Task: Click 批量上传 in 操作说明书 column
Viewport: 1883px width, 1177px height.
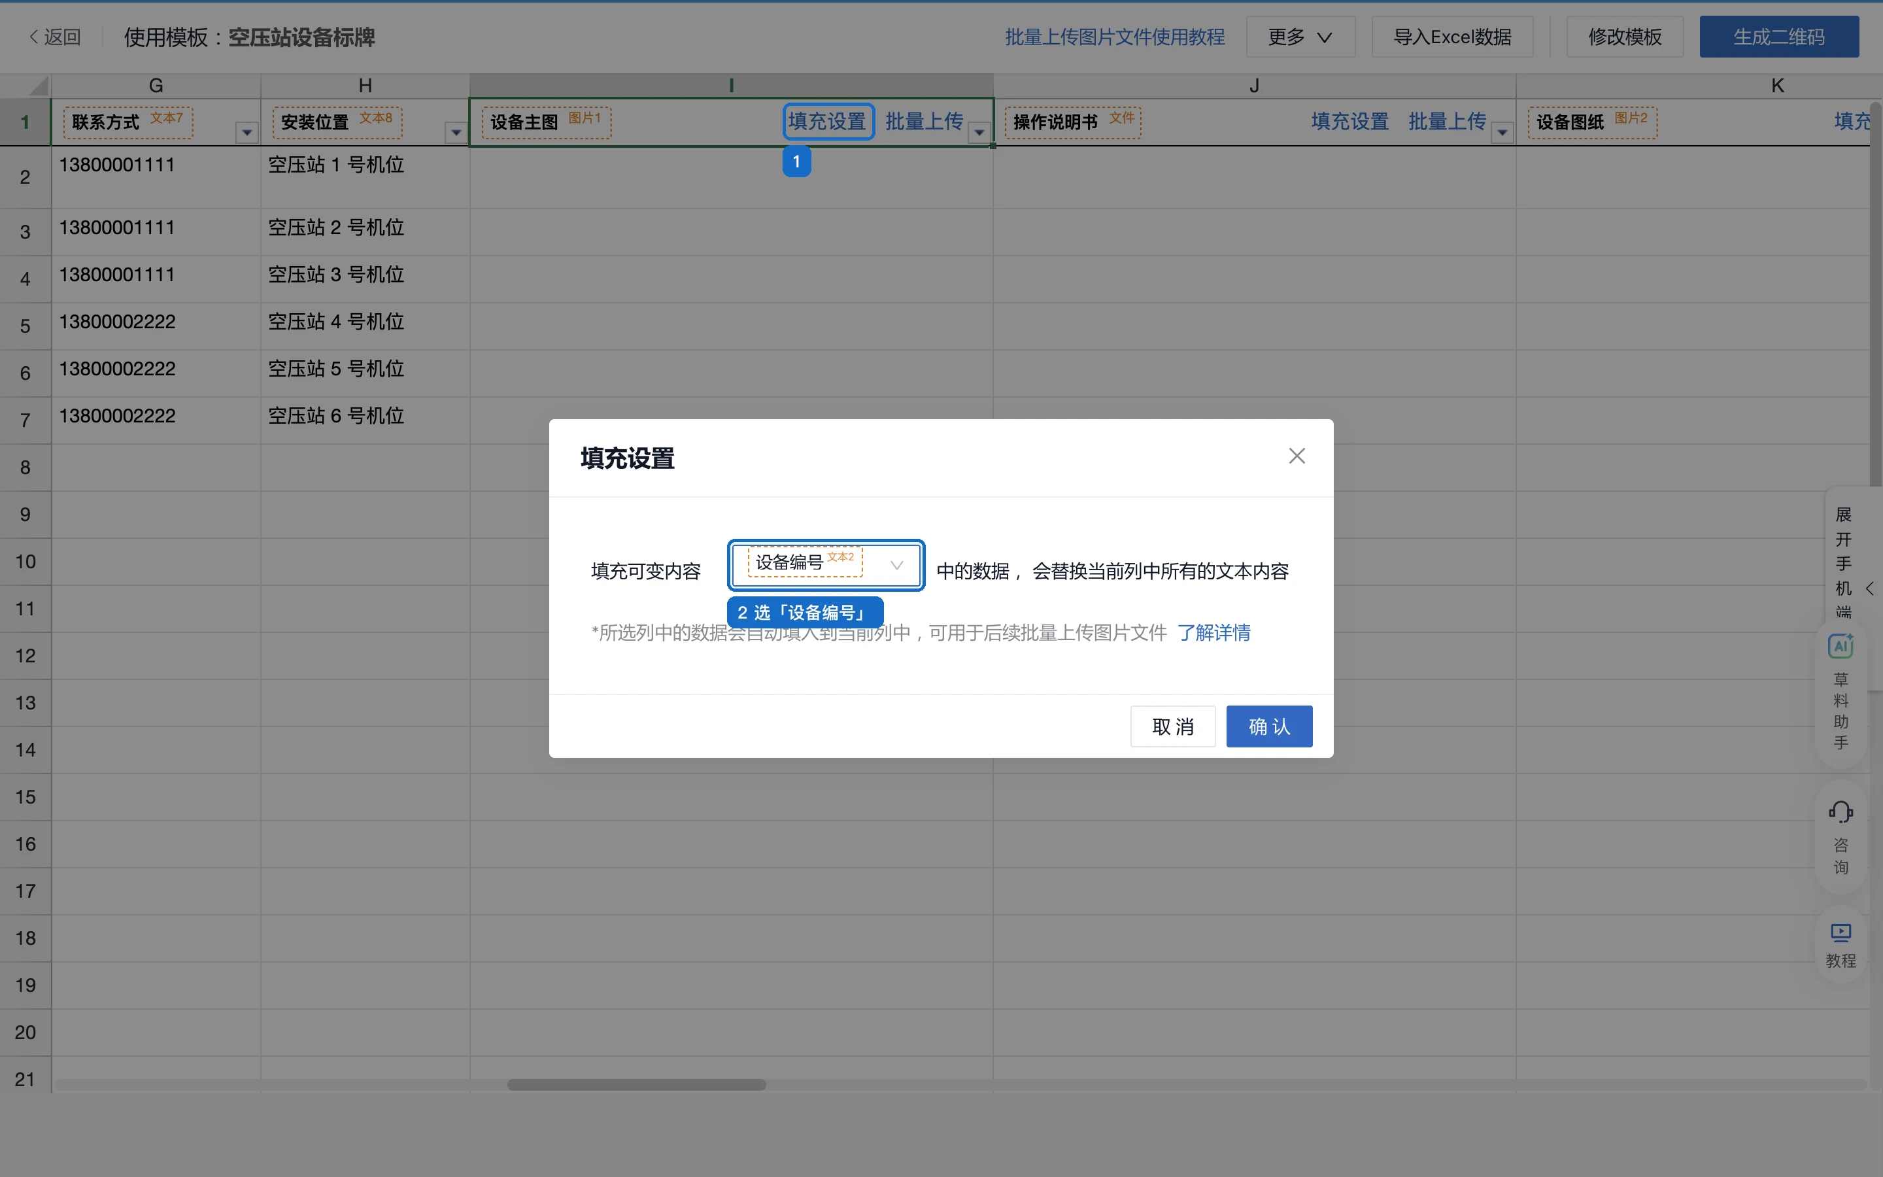Action: tap(1446, 122)
